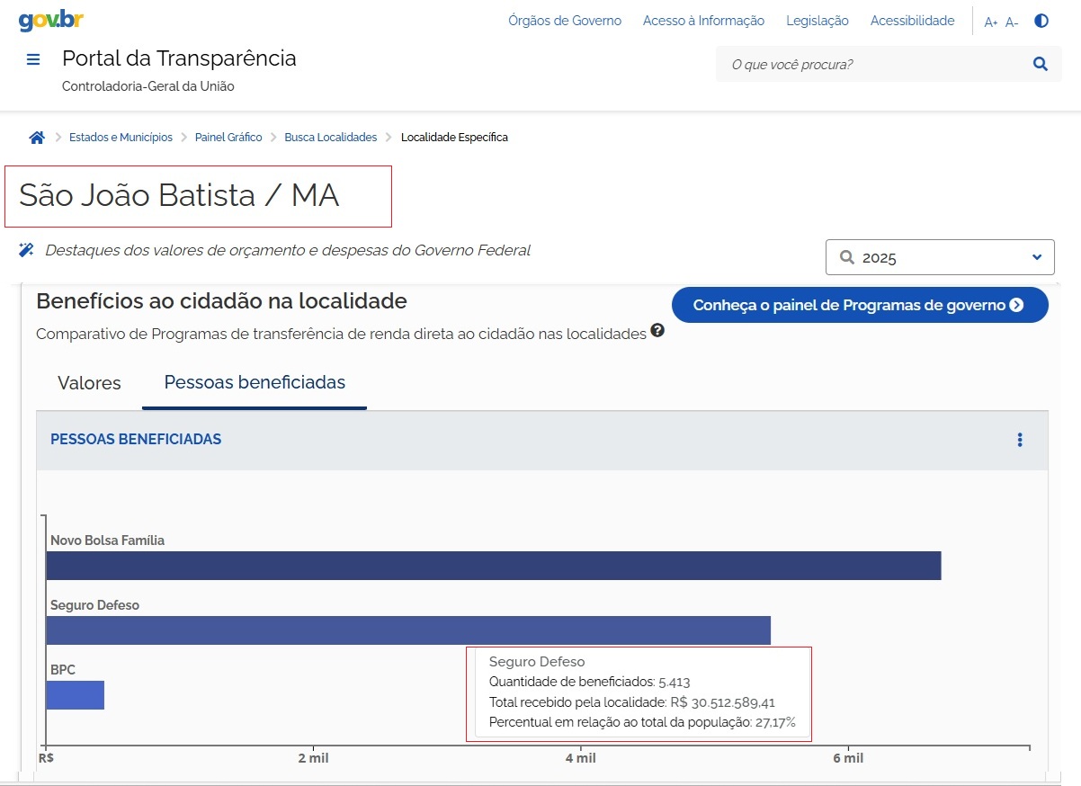The height and width of the screenshot is (786, 1081).
Task: Switch to the Valores tab
Action: tap(89, 383)
